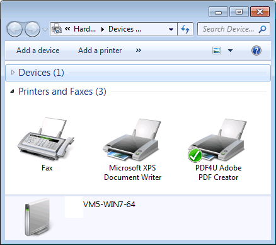276x245 pixels.
Task: Click the VM5-WIN7-64 name in details pane
Action: point(109,205)
